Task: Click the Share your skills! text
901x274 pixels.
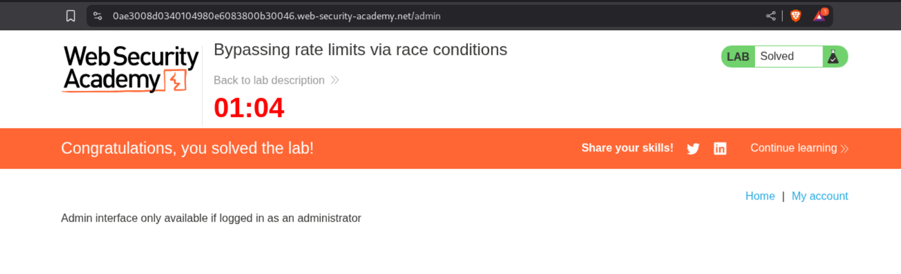Action: click(627, 148)
